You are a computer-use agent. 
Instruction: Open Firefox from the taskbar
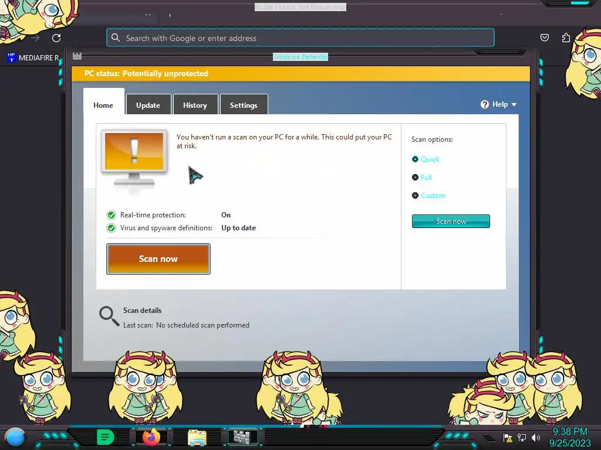(151, 437)
